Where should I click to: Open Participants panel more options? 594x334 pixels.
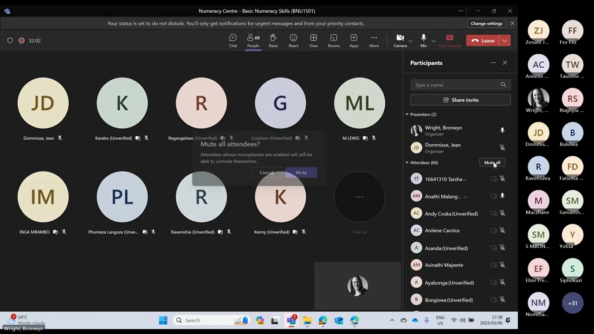[x=493, y=63]
